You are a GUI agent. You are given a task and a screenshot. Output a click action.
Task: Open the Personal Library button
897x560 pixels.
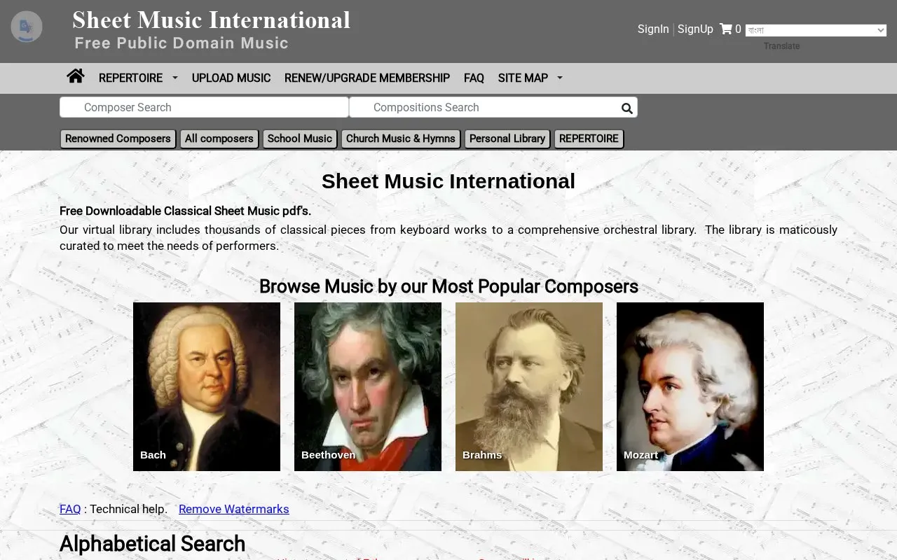[x=507, y=139]
